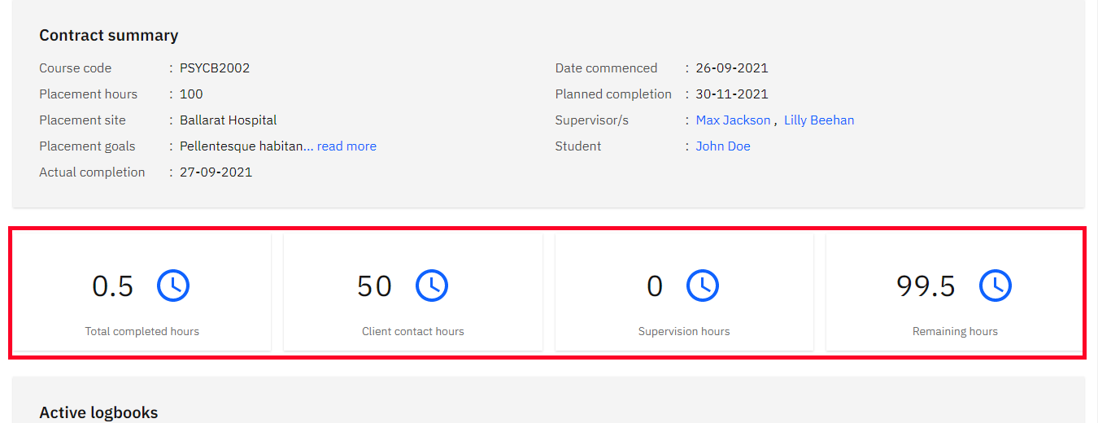Select the Total completed hours card
The image size is (1098, 423).
click(142, 293)
